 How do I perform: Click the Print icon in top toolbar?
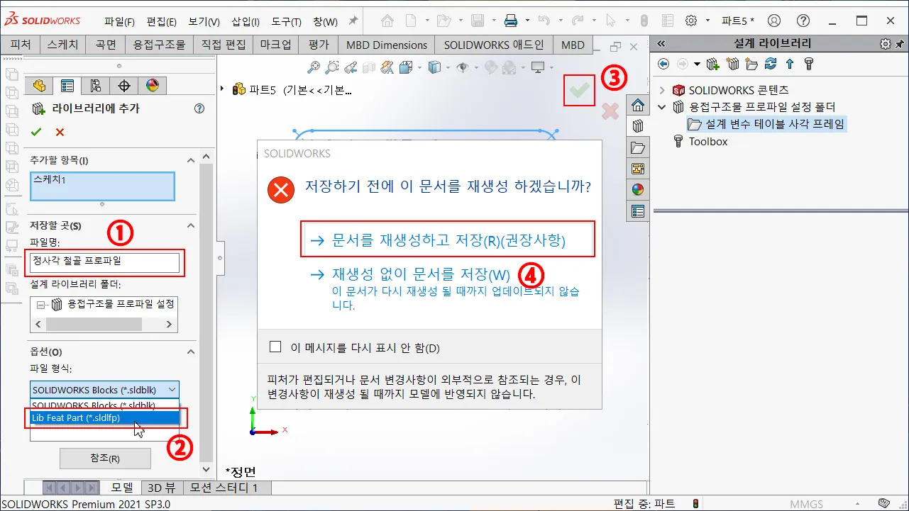click(x=510, y=21)
